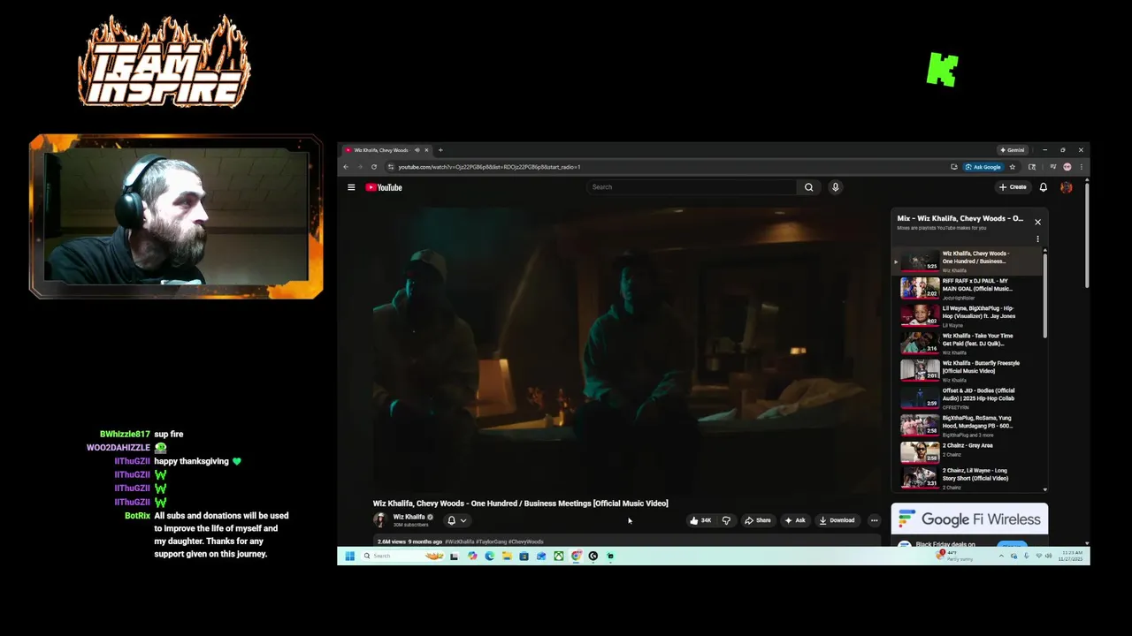Mute the tab via speaker icon
This screenshot has width=1132, height=636.
pos(417,150)
